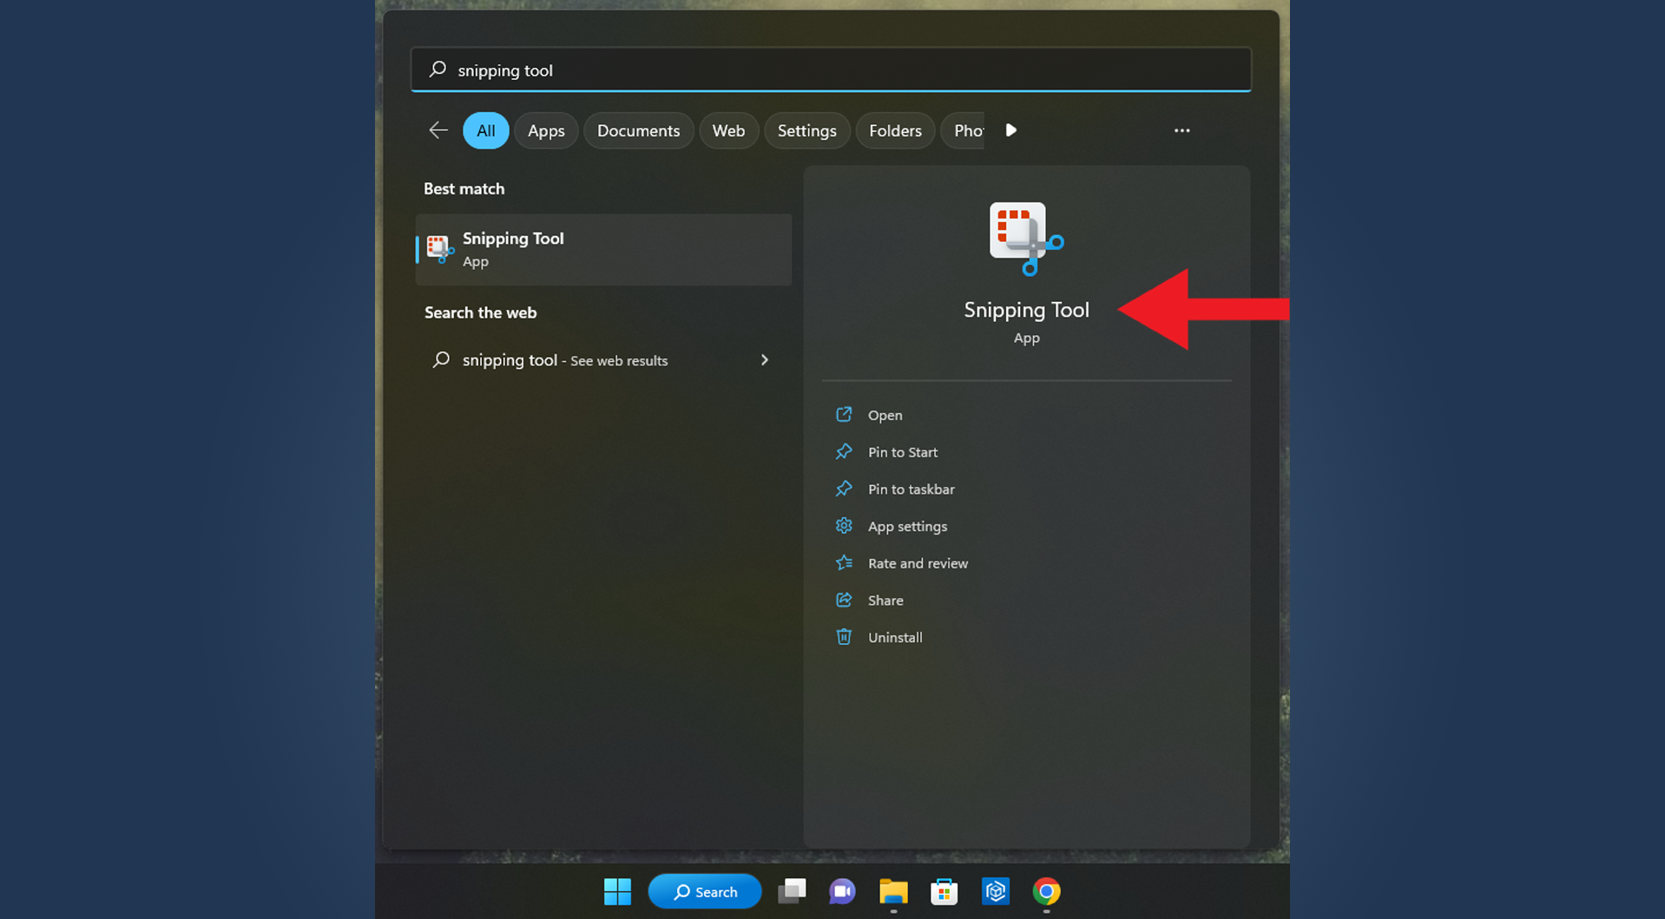Click the taskbar Search button
This screenshot has width=1665, height=919.
click(x=705, y=891)
